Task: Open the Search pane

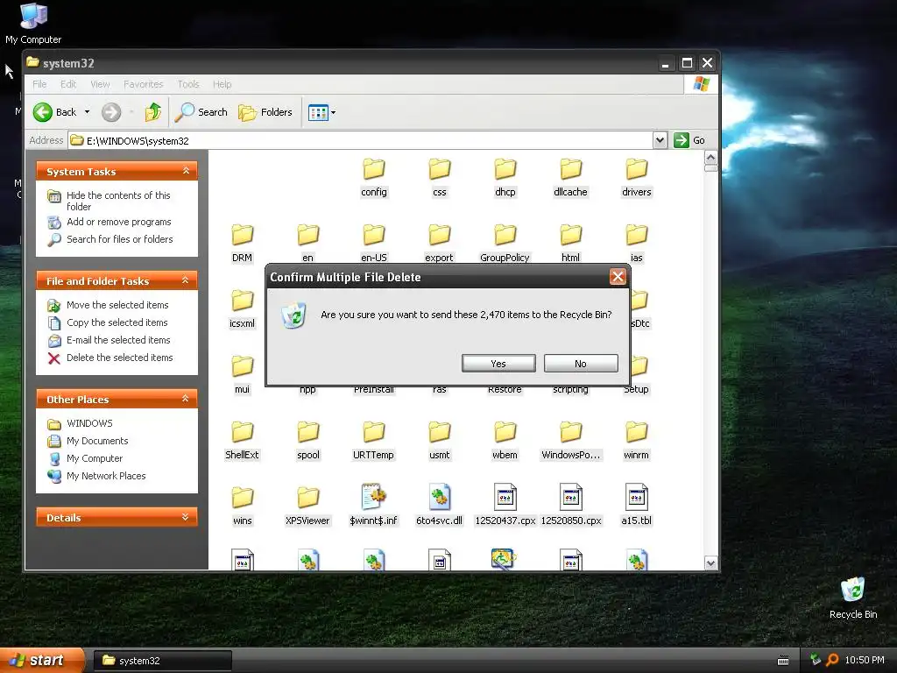Action: coord(201,112)
